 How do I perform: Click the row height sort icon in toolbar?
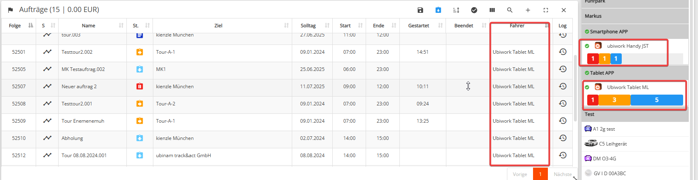[456, 10]
